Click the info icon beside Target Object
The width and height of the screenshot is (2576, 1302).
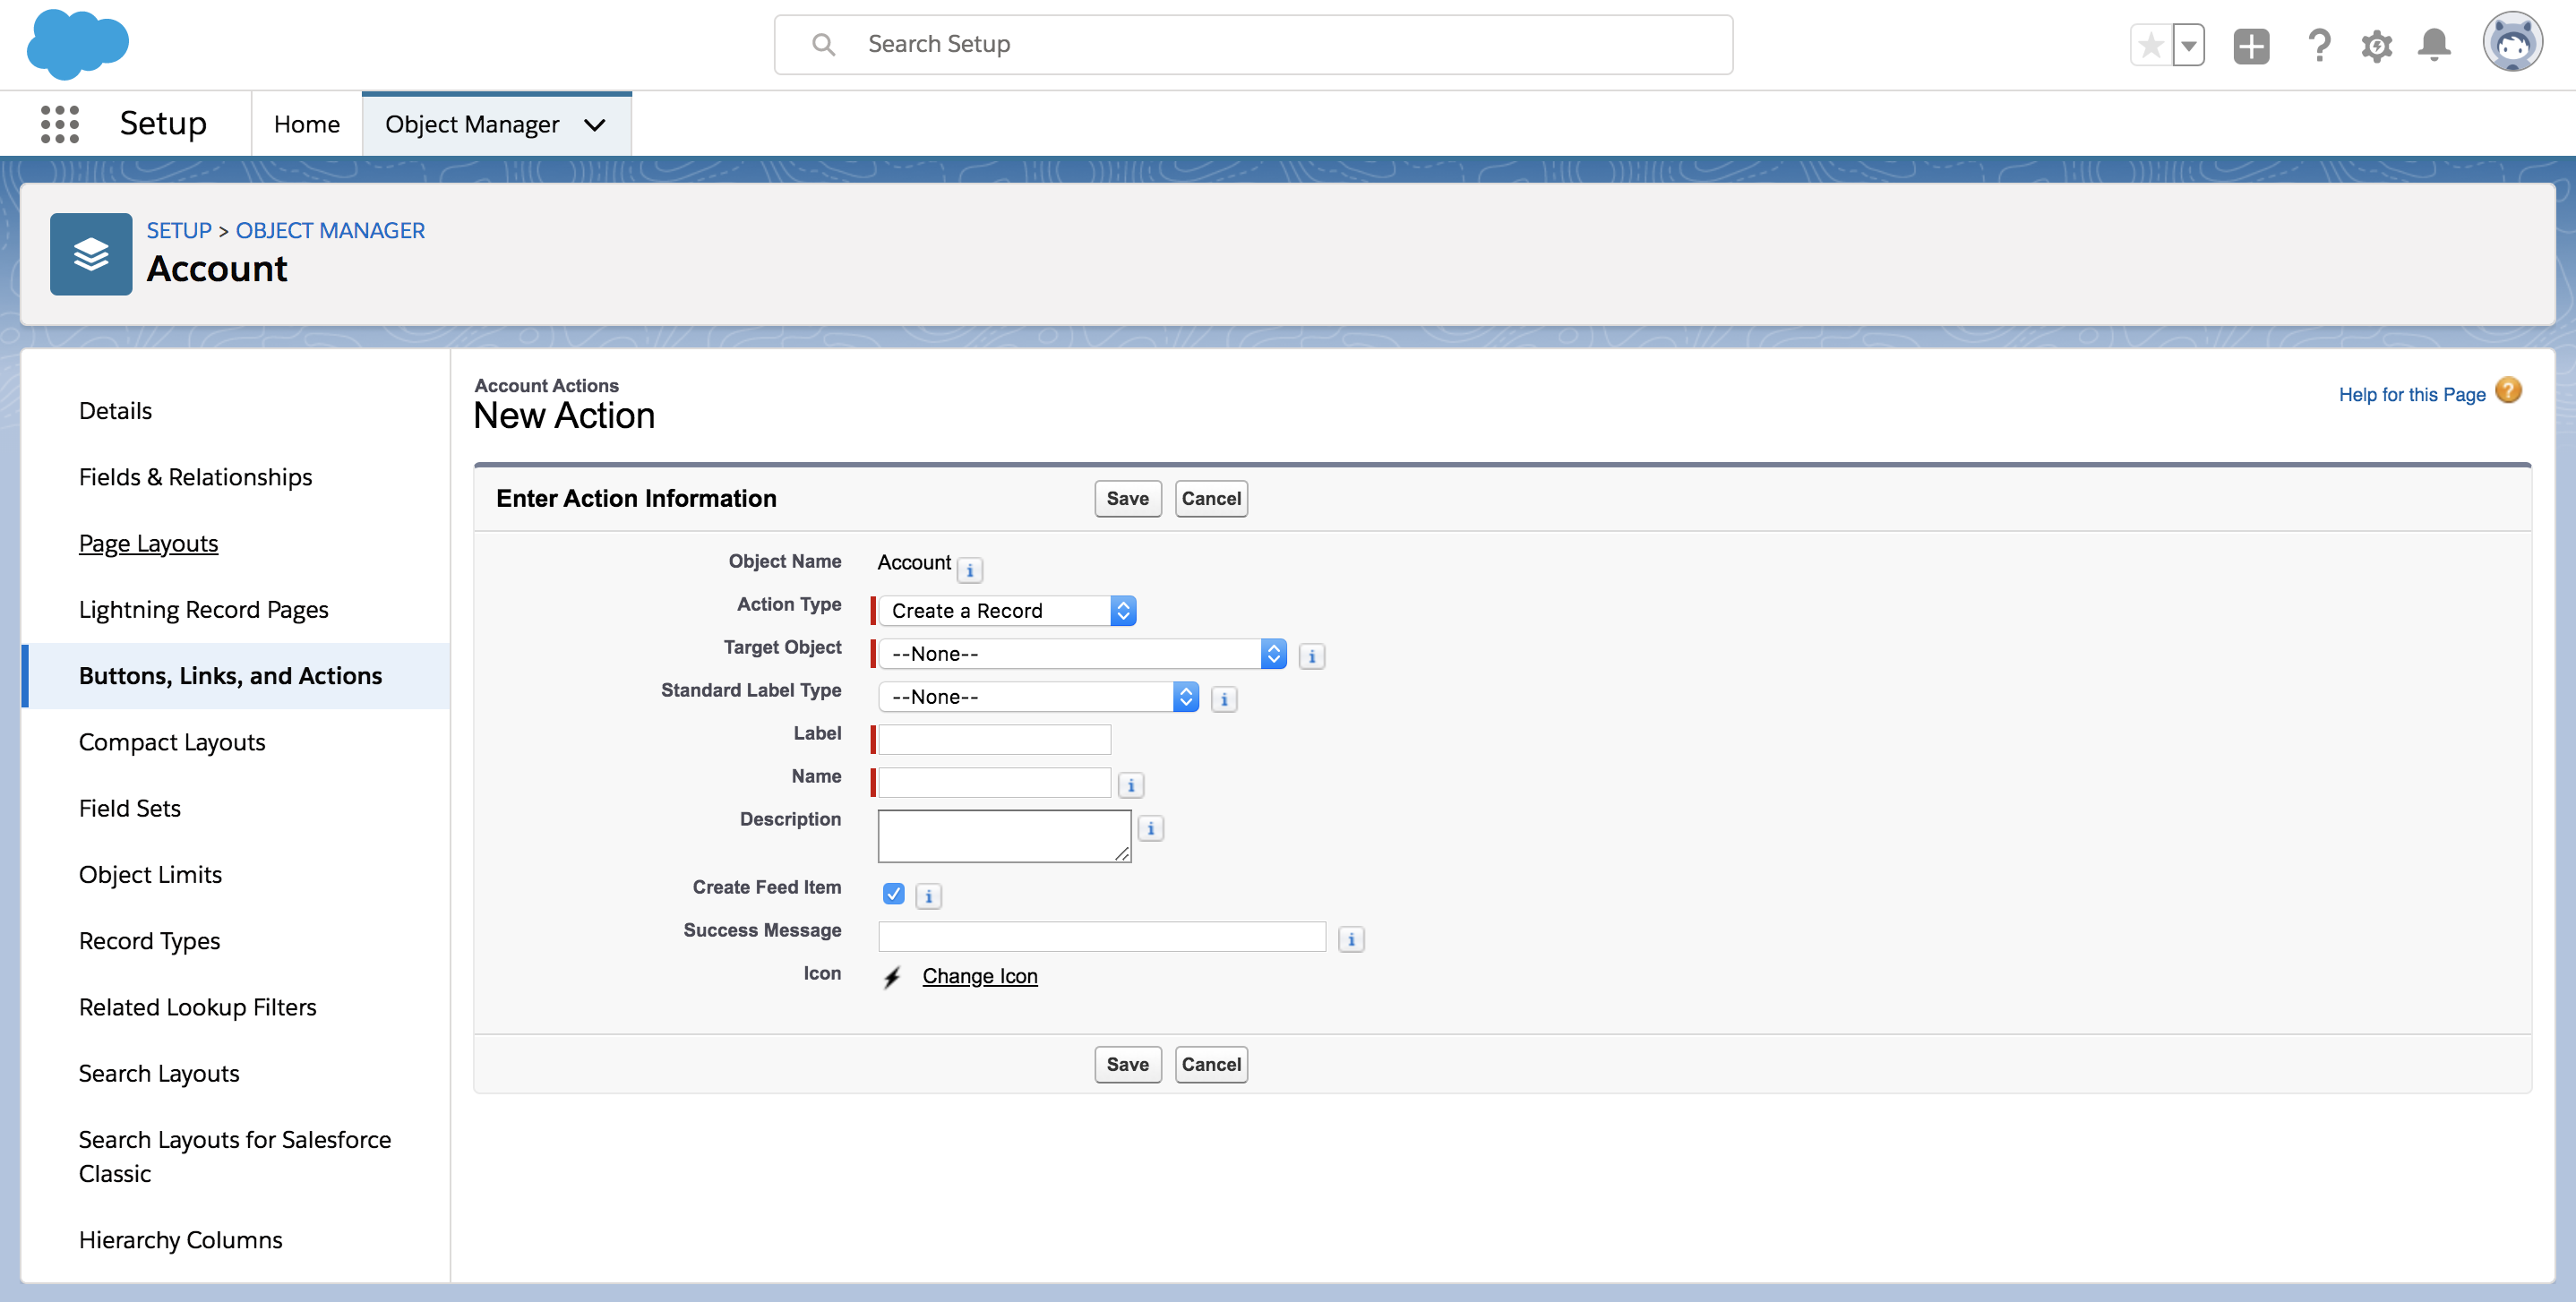(1311, 656)
